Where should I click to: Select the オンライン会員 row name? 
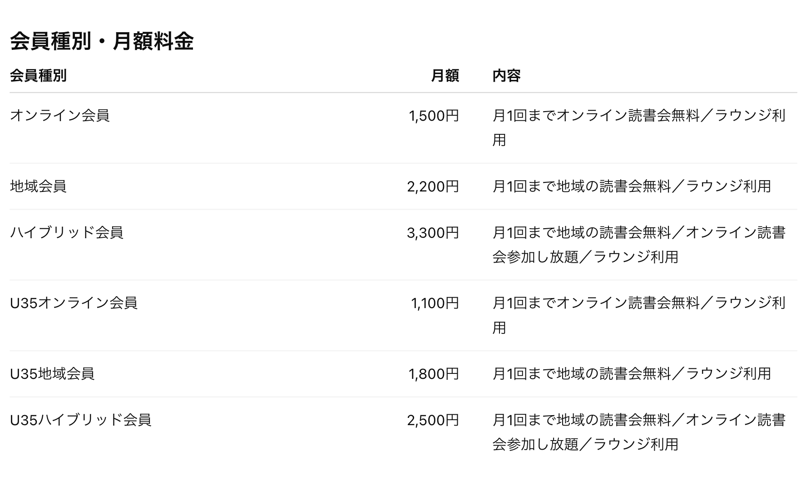coord(60,115)
